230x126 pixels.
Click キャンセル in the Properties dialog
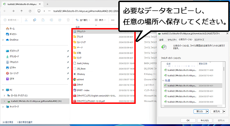tap(205, 120)
